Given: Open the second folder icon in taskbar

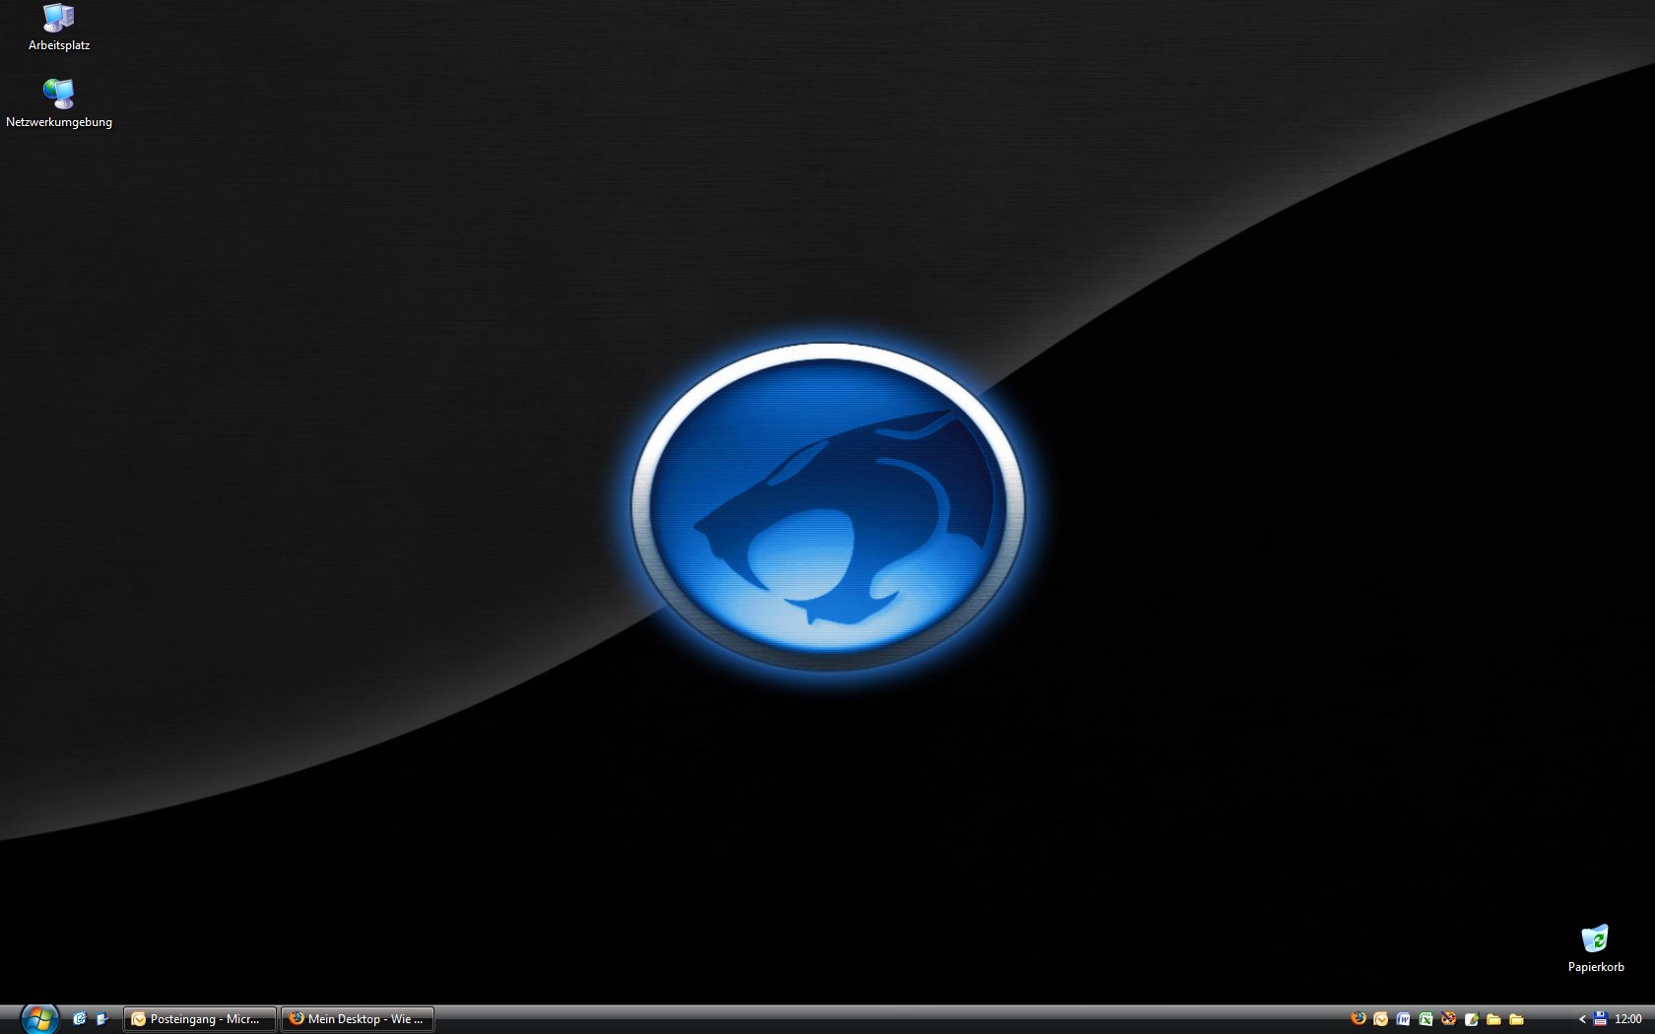Looking at the screenshot, I should click(1517, 1019).
